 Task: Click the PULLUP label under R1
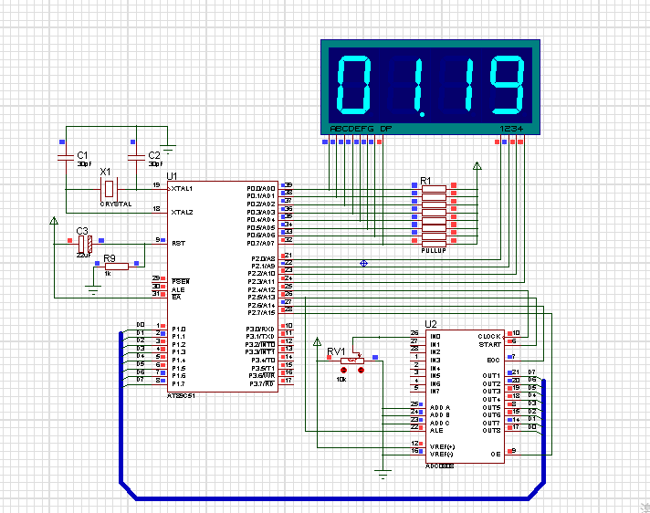click(x=434, y=251)
